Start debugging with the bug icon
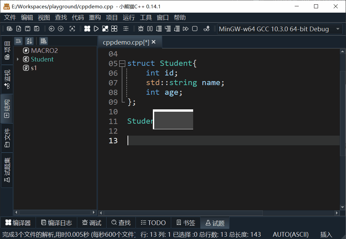The image size is (346, 239). coord(140,29)
